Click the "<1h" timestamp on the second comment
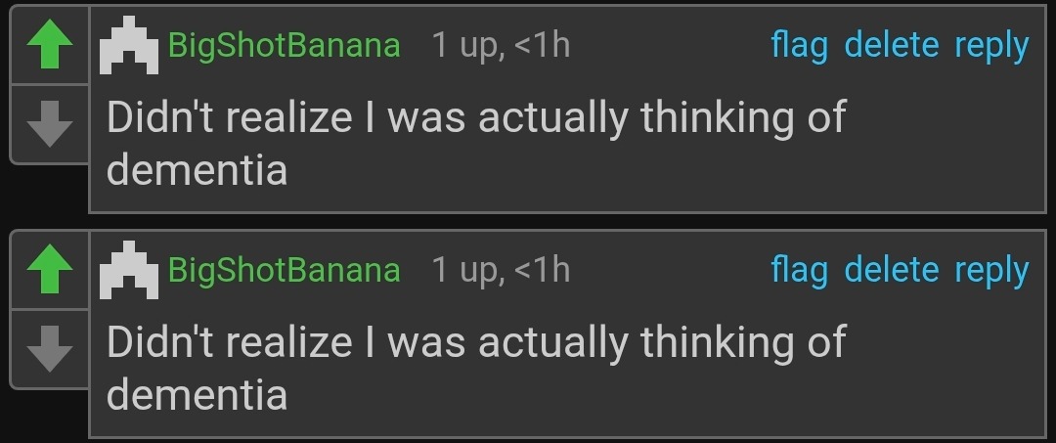The width and height of the screenshot is (1056, 443). (x=542, y=271)
